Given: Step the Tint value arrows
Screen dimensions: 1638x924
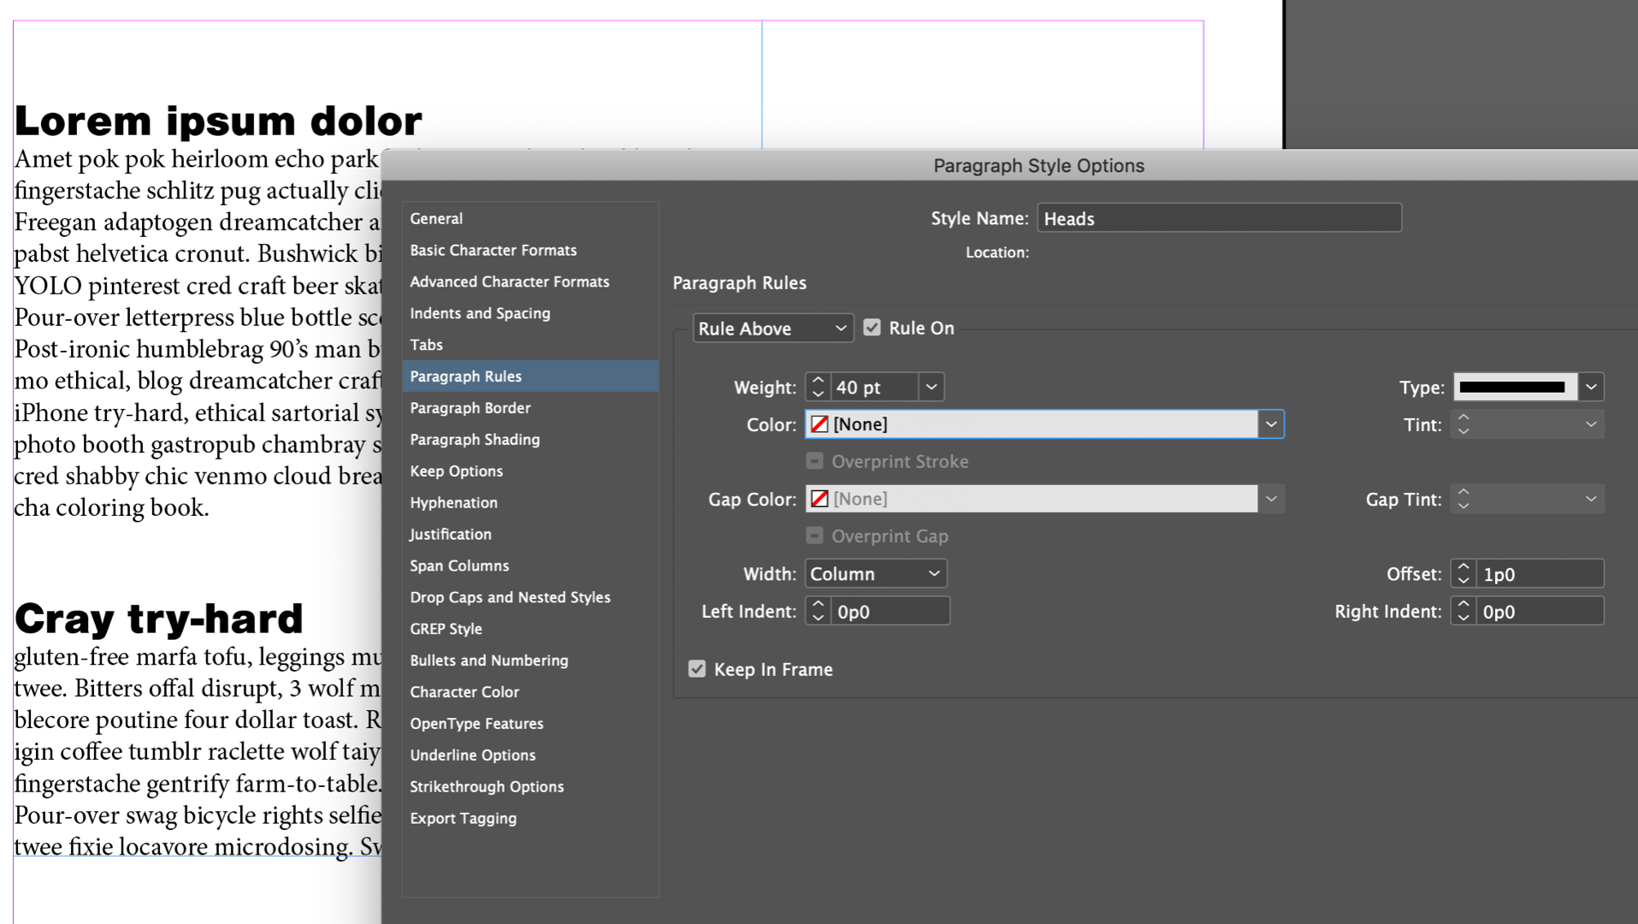Looking at the screenshot, I should coord(1464,424).
